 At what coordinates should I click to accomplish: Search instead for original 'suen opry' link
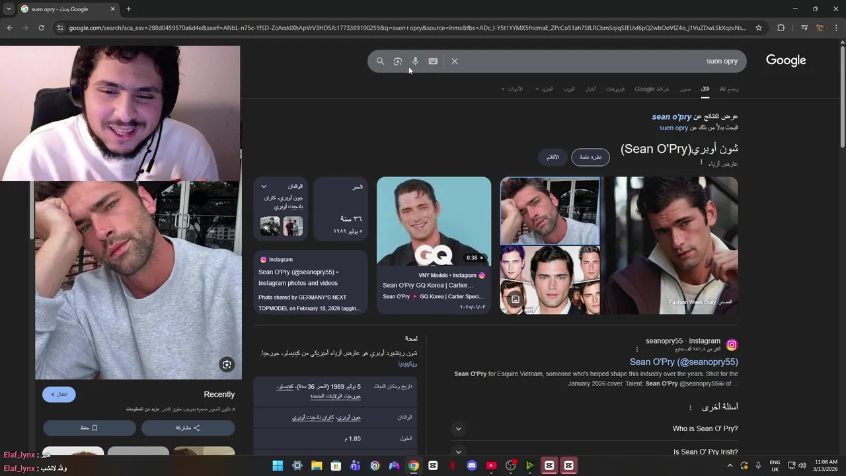[x=673, y=128]
